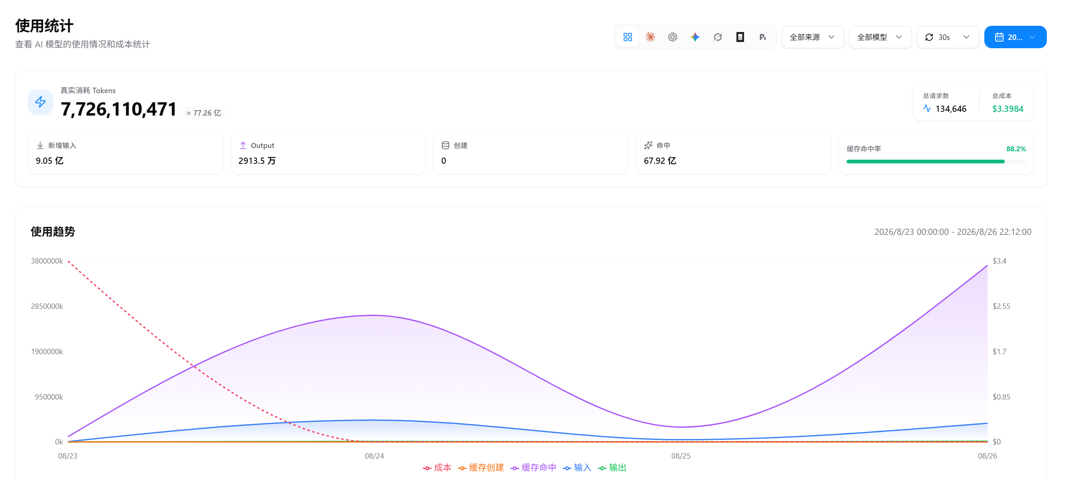Click the blue lightning bolt Tokens icon
The image size is (1066, 486).
click(40, 102)
